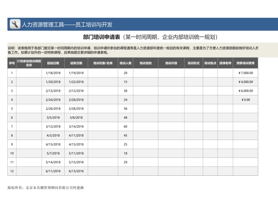Click serial number cell 10
This screenshot has width=278, height=197.
click(x=12, y=153)
